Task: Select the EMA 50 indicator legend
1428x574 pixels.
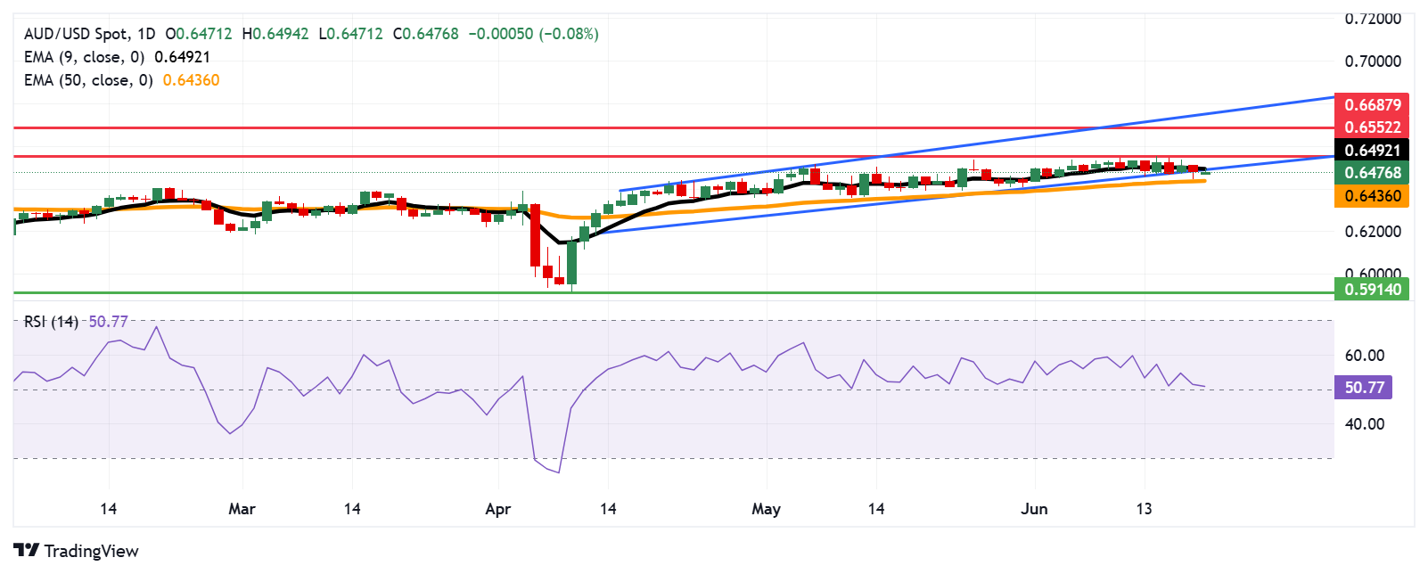Action: (x=88, y=80)
